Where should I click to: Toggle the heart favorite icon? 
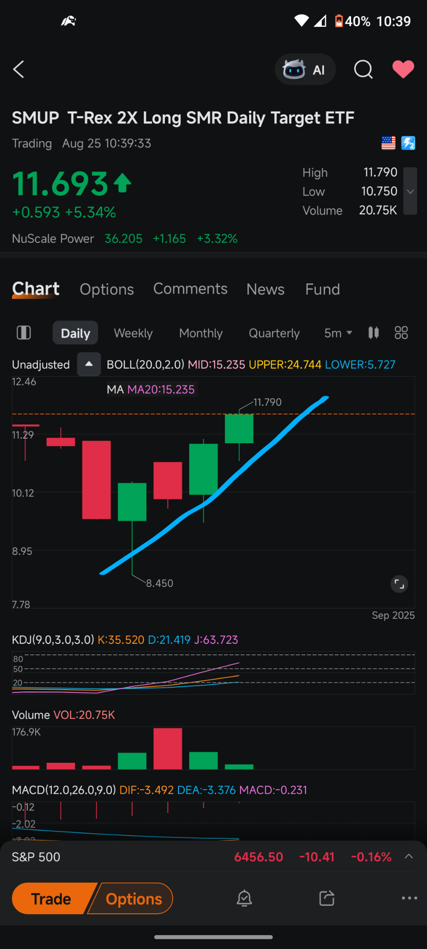click(403, 69)
